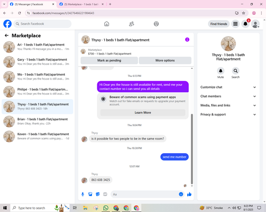Open Philipé's apartment conversation
The height and width of the screenshot is (212, 266).
click(37, 92)
